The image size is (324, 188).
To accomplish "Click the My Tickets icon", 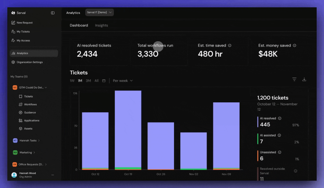I will (x=13, y=31).
